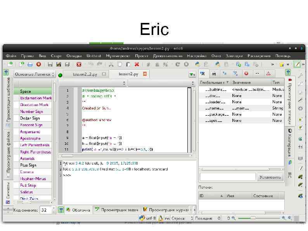
Task: Click the ID column header in Потоки
Action: [211, 196]
